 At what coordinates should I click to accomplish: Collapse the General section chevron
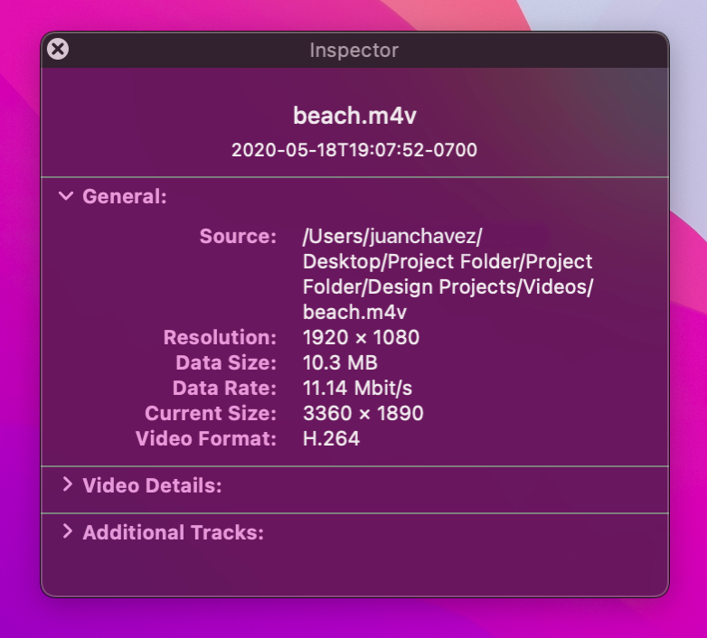coord(66,196)
